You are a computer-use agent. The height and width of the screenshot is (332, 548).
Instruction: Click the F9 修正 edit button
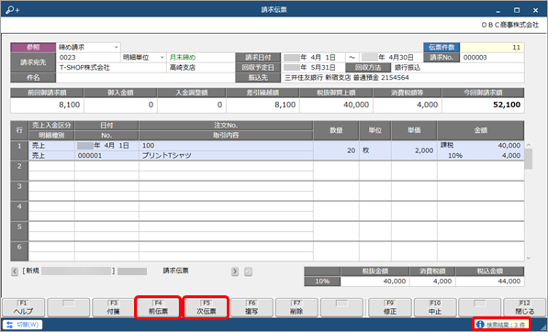[390, 307]
